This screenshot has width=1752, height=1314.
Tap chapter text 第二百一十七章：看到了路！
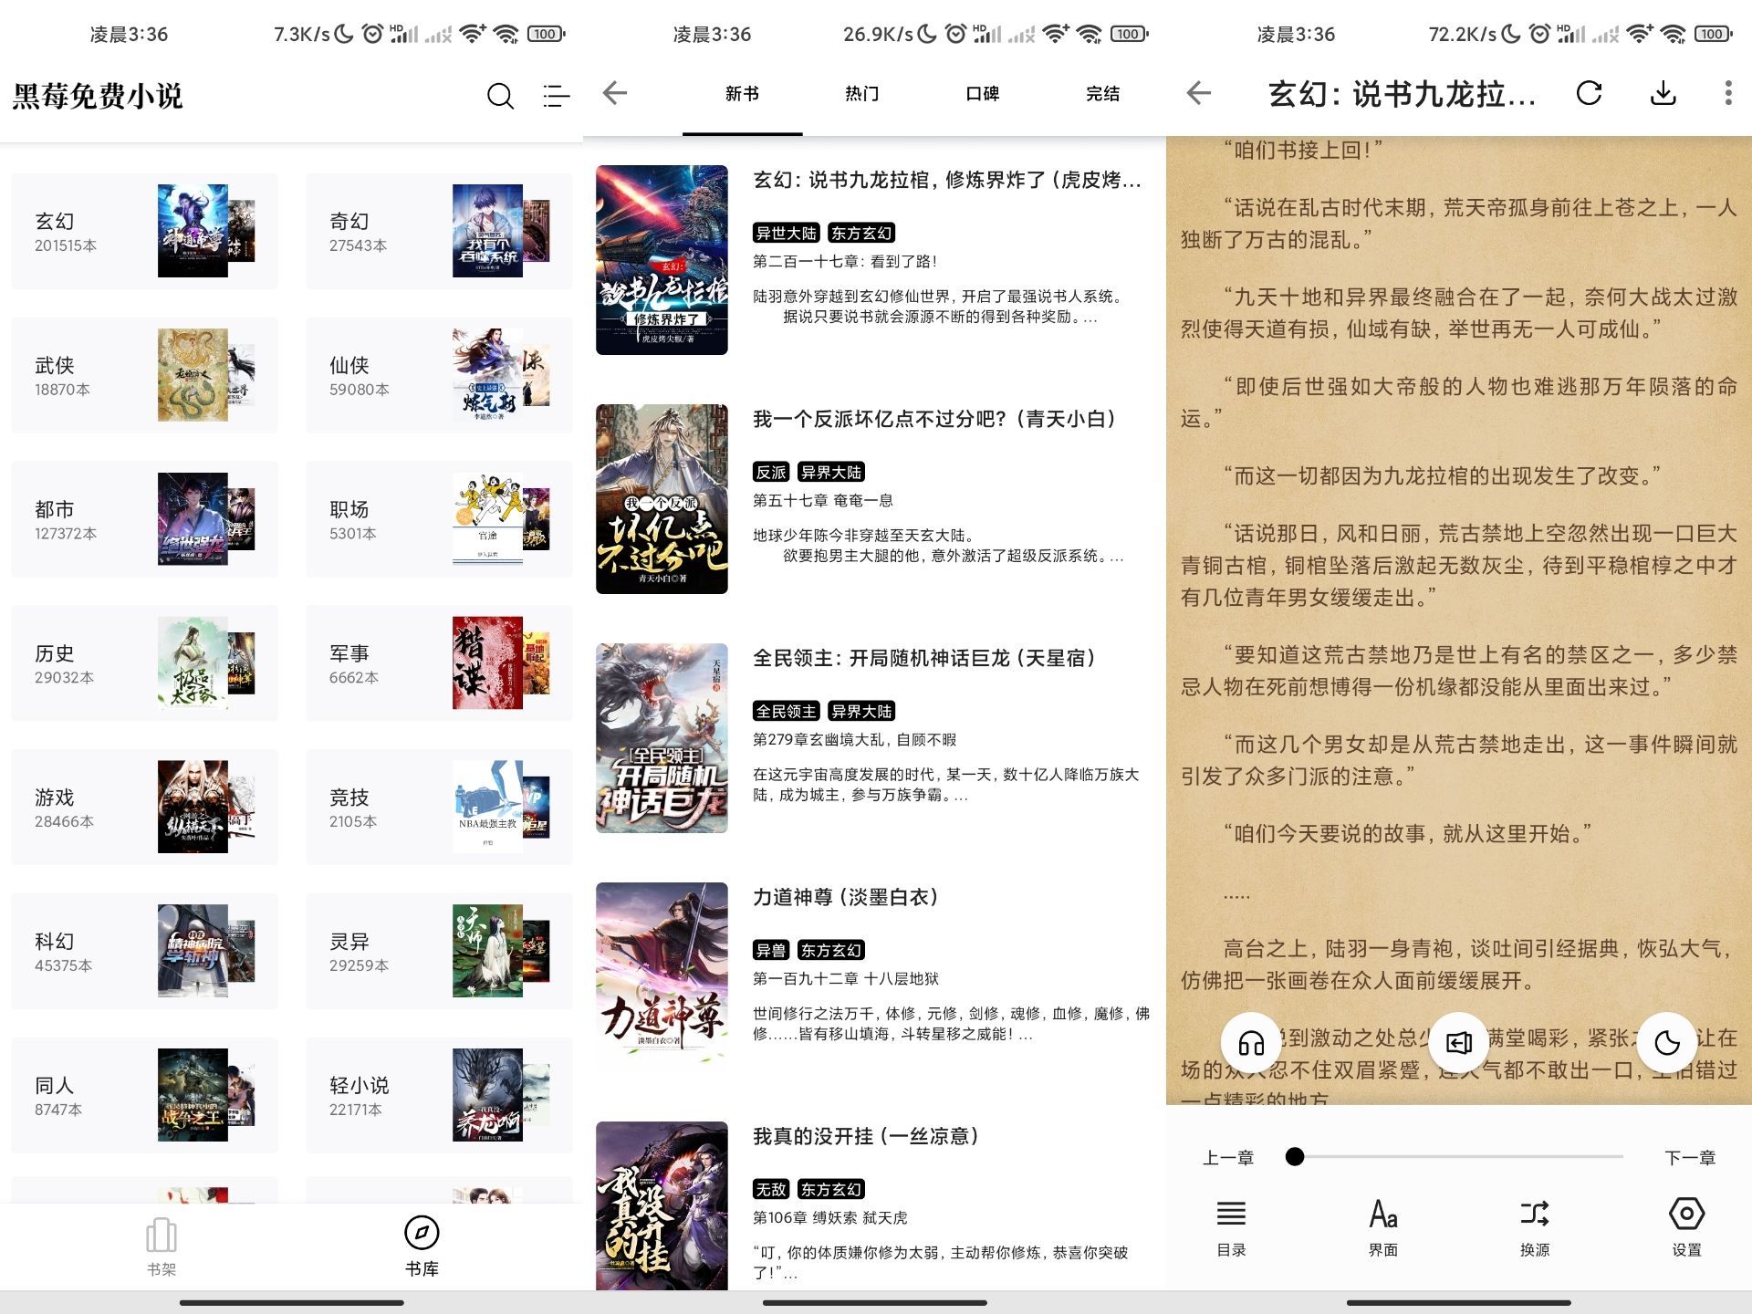[845, 262]
